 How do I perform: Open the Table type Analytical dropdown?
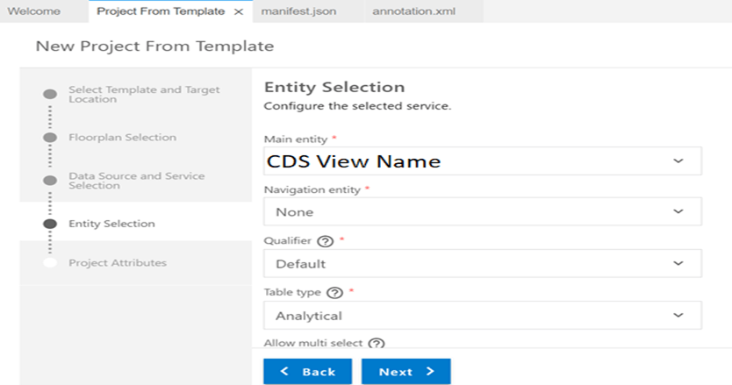(482, 316)
